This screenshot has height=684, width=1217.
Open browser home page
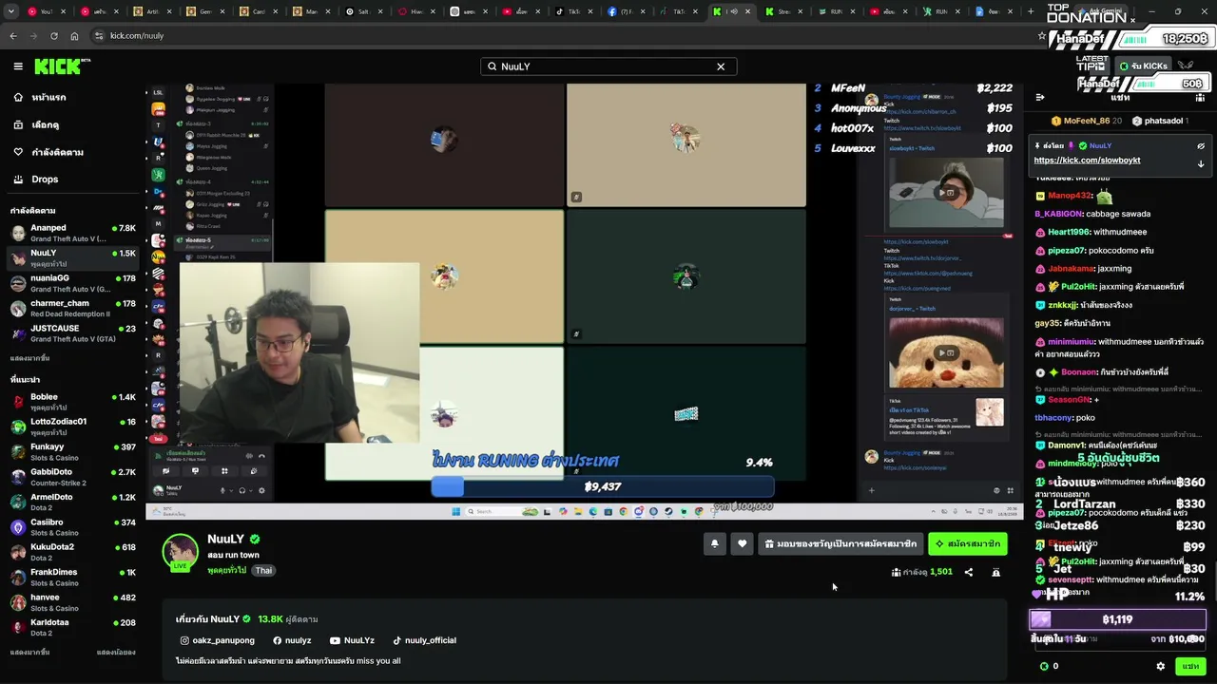click(x=74, y=35)
